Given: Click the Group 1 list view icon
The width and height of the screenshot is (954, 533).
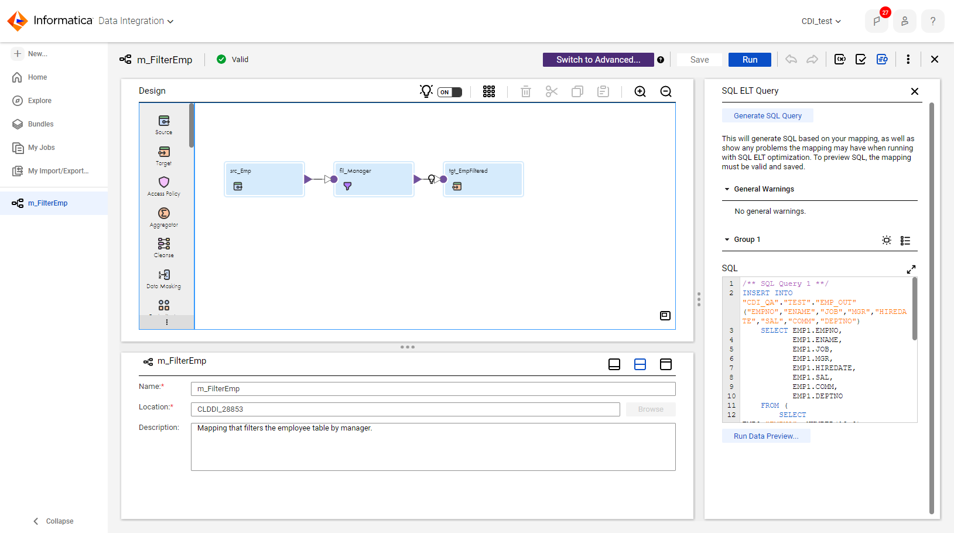Looking at the screenshot, I should coord(905,240).
